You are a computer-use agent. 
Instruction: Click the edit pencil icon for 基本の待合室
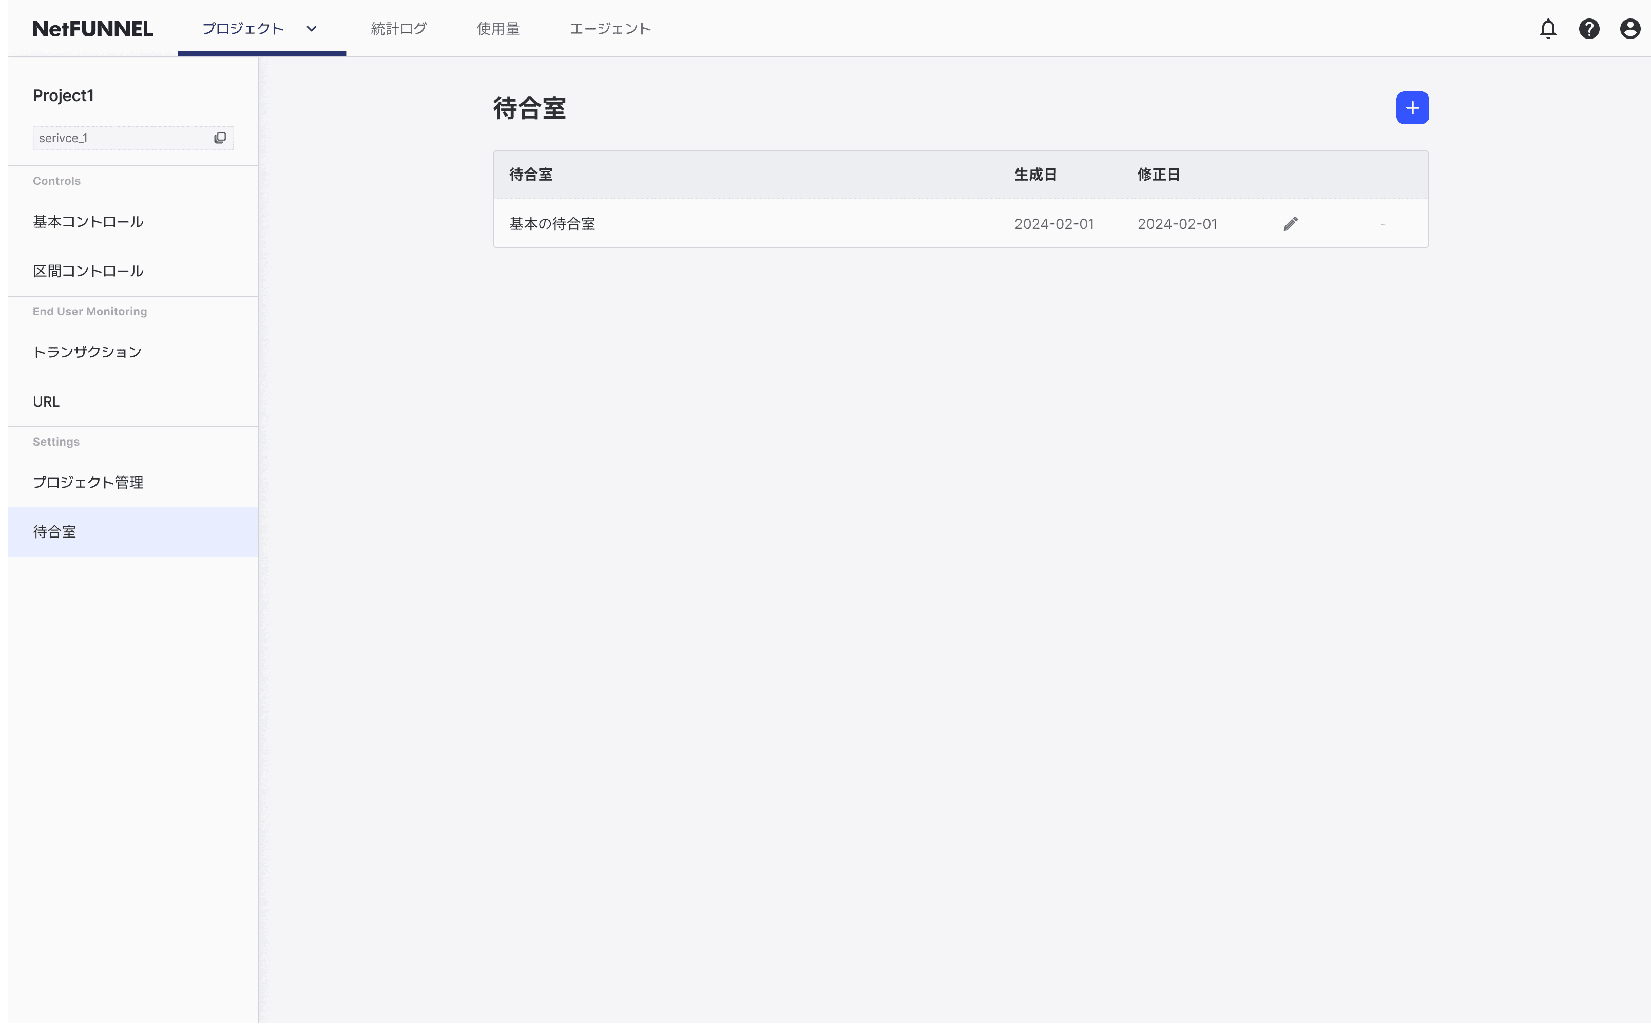pos(1291,223)
